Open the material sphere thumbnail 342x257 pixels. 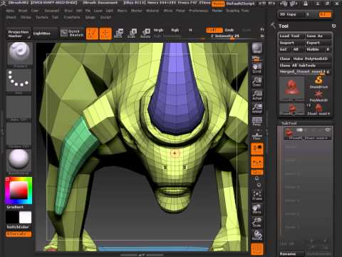pyautogui.click(x=19, y=161)
